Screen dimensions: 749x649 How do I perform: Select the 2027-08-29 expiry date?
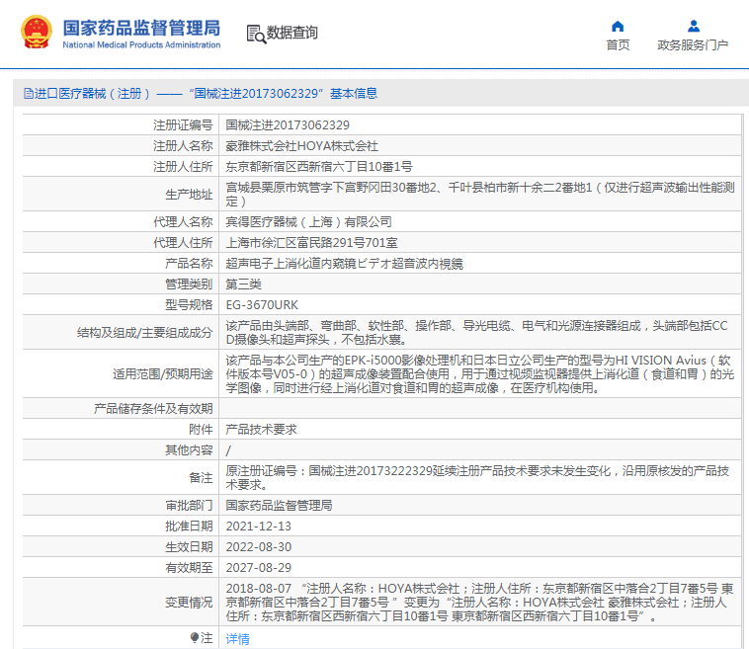pos(259,568)
